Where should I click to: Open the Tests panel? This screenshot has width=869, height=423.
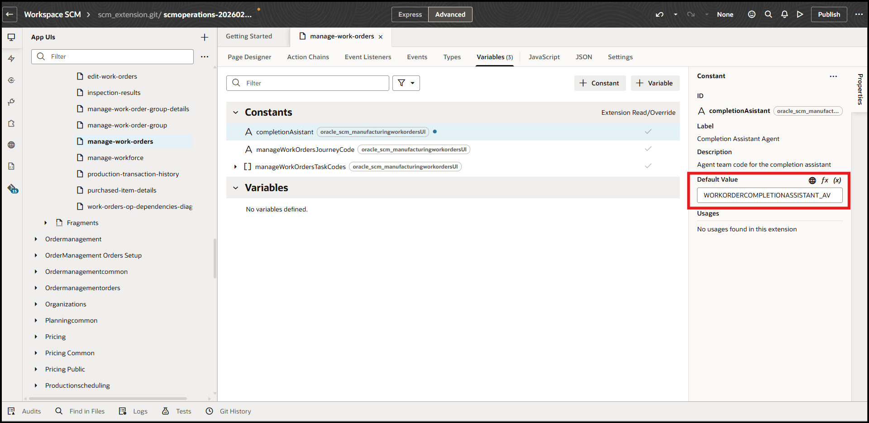click(x=177, y=411)
